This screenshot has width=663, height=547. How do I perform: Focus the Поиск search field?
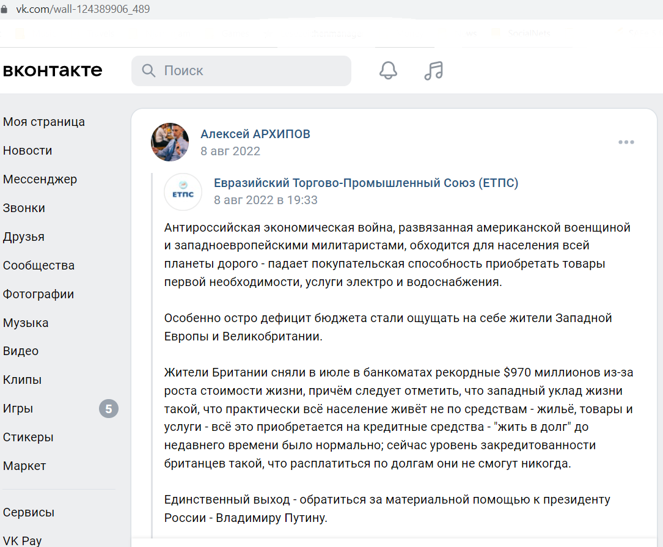pos(241,71)
